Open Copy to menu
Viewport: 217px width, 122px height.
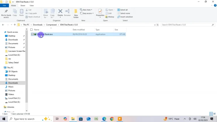tap(52, 14)
